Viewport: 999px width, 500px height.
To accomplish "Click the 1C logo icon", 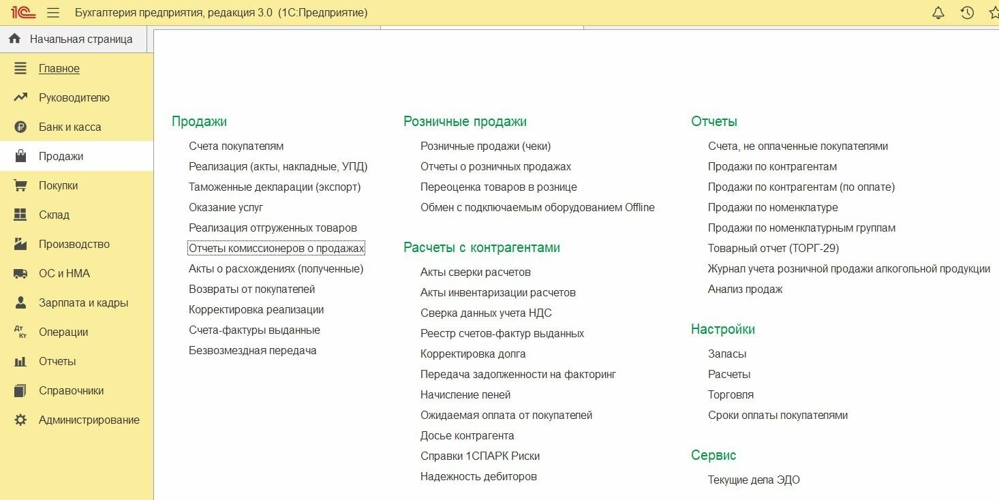I will coord(23,12).
